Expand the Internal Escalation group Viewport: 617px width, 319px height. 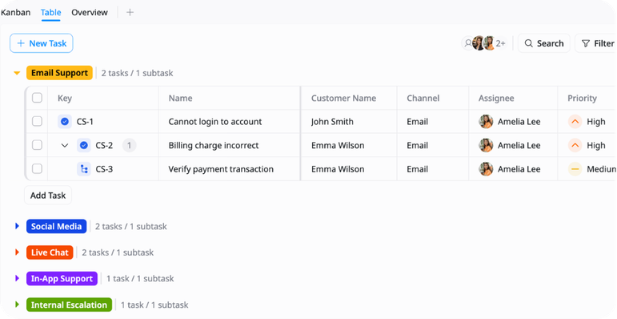(17, 305)
